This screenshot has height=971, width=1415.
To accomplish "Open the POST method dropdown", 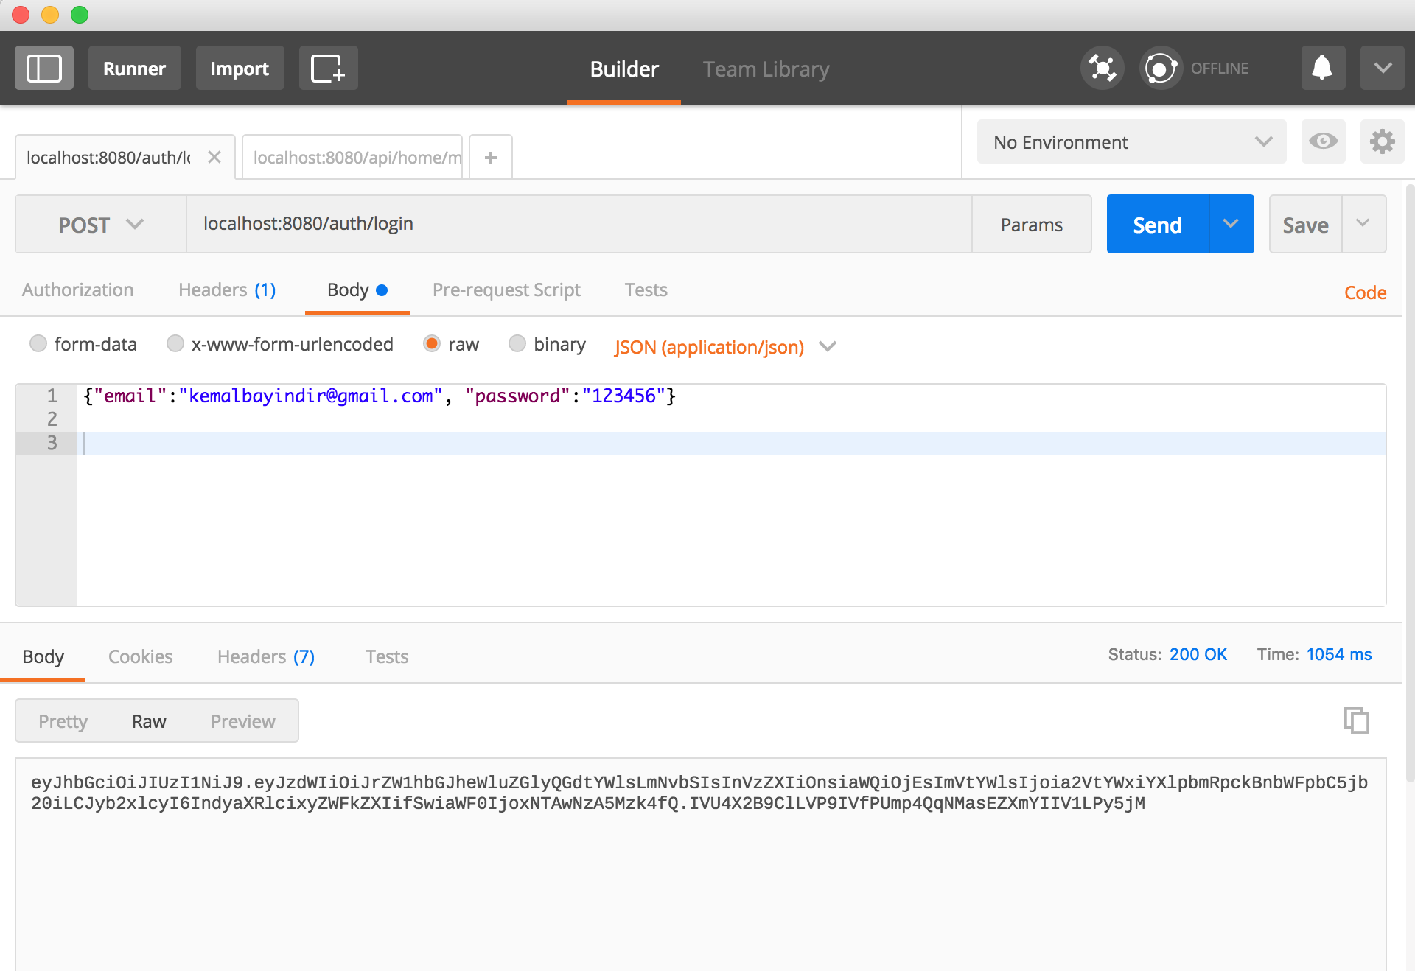I will tap(100, 225).
